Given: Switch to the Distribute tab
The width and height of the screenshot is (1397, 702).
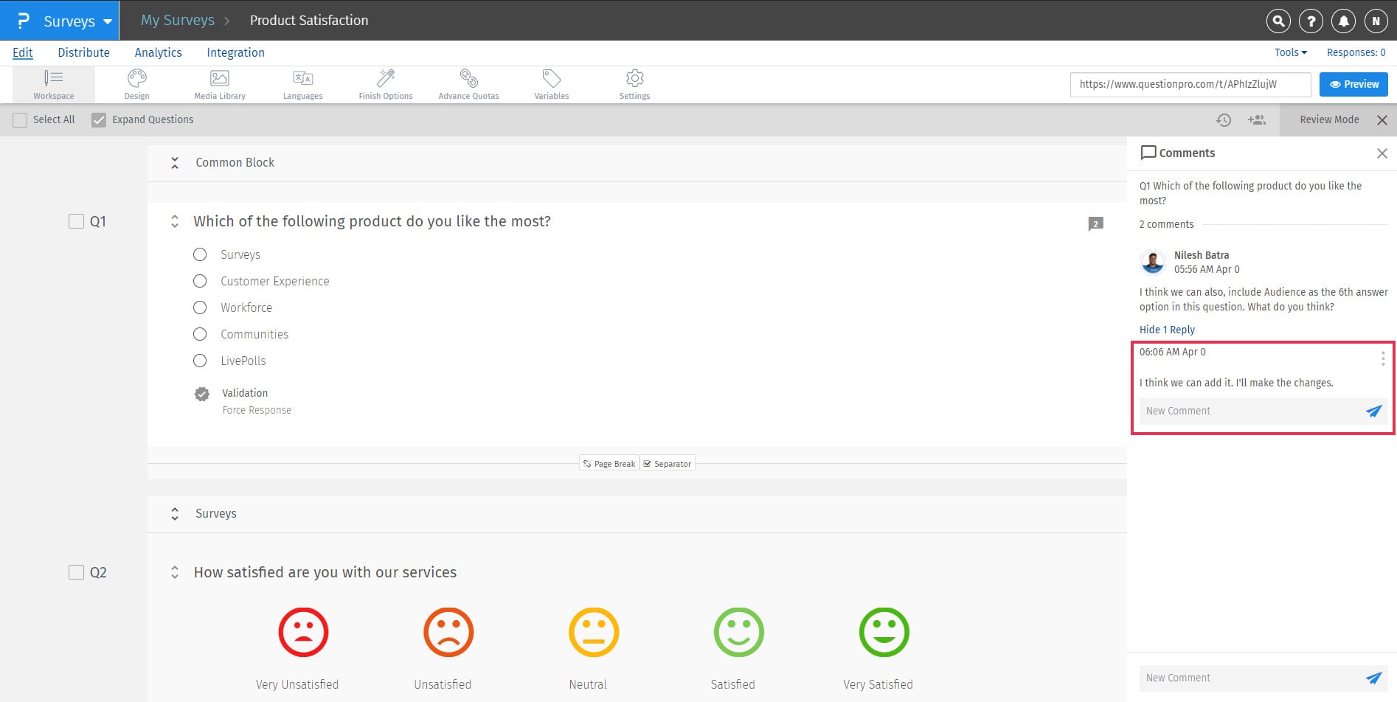Looking at the screenshot, I should coord(83,52).
